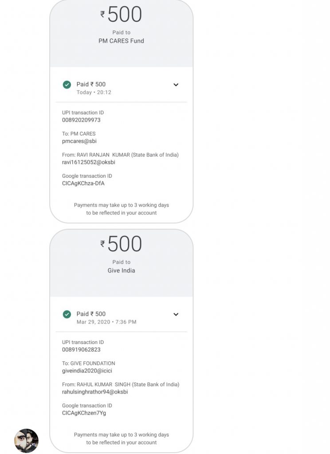Click the rupee symbol on Give India amount

102,244
